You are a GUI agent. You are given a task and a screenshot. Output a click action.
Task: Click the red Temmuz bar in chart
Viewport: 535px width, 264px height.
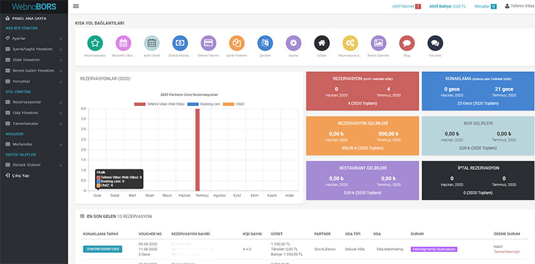coord(197,150)
